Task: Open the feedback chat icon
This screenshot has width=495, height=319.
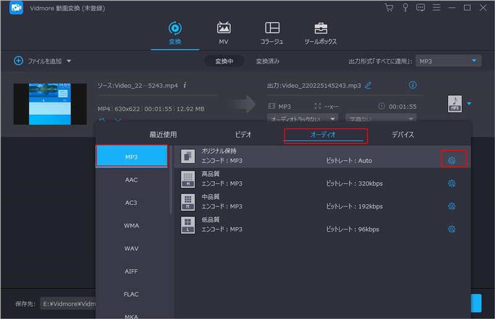Action: (420, 8)
